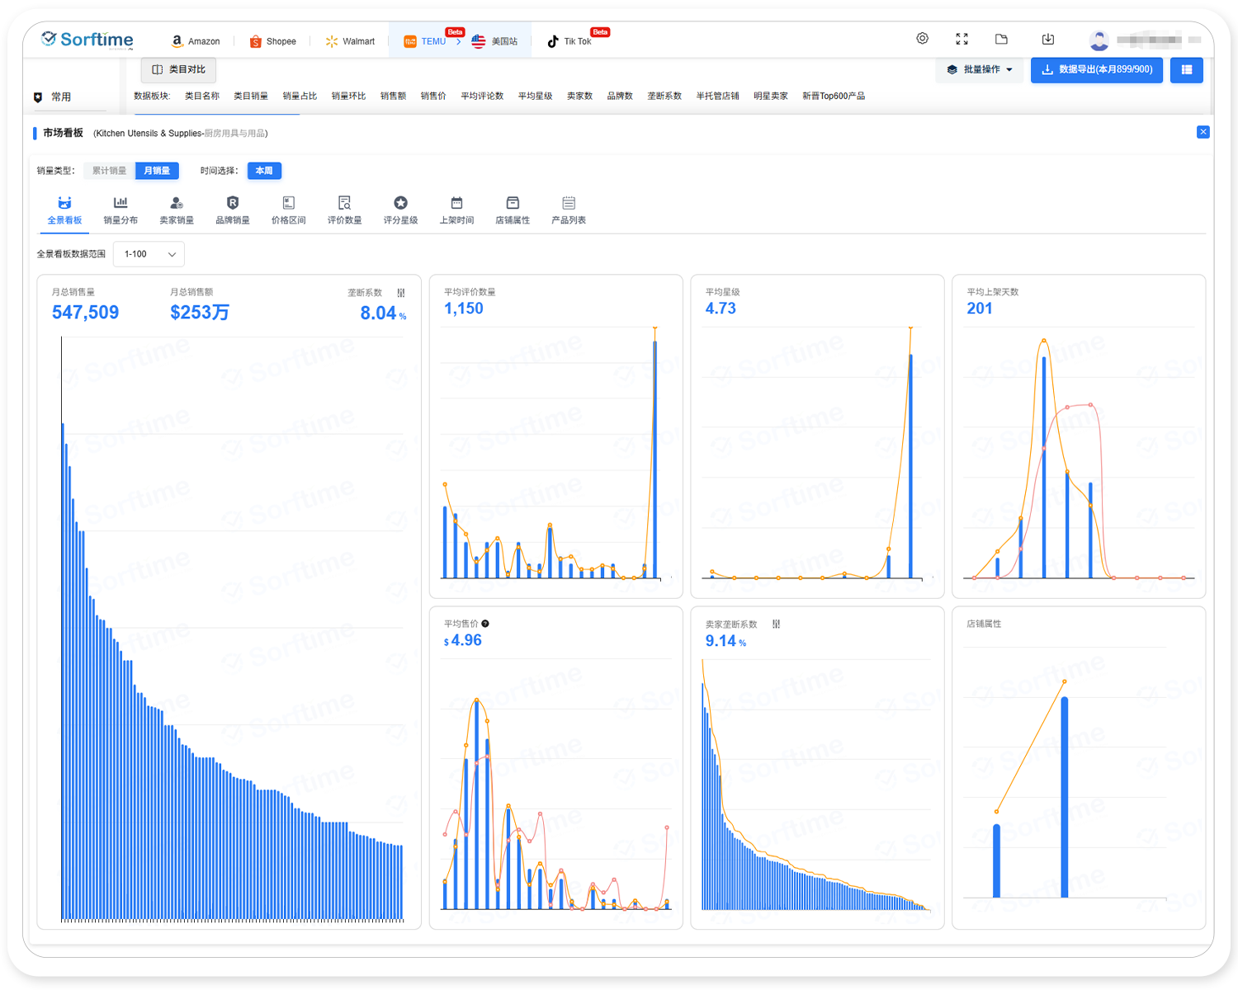This screenshot has width=1238, height=990.
Task: Click the settings gear icon in header
Action: click(922, 39)
